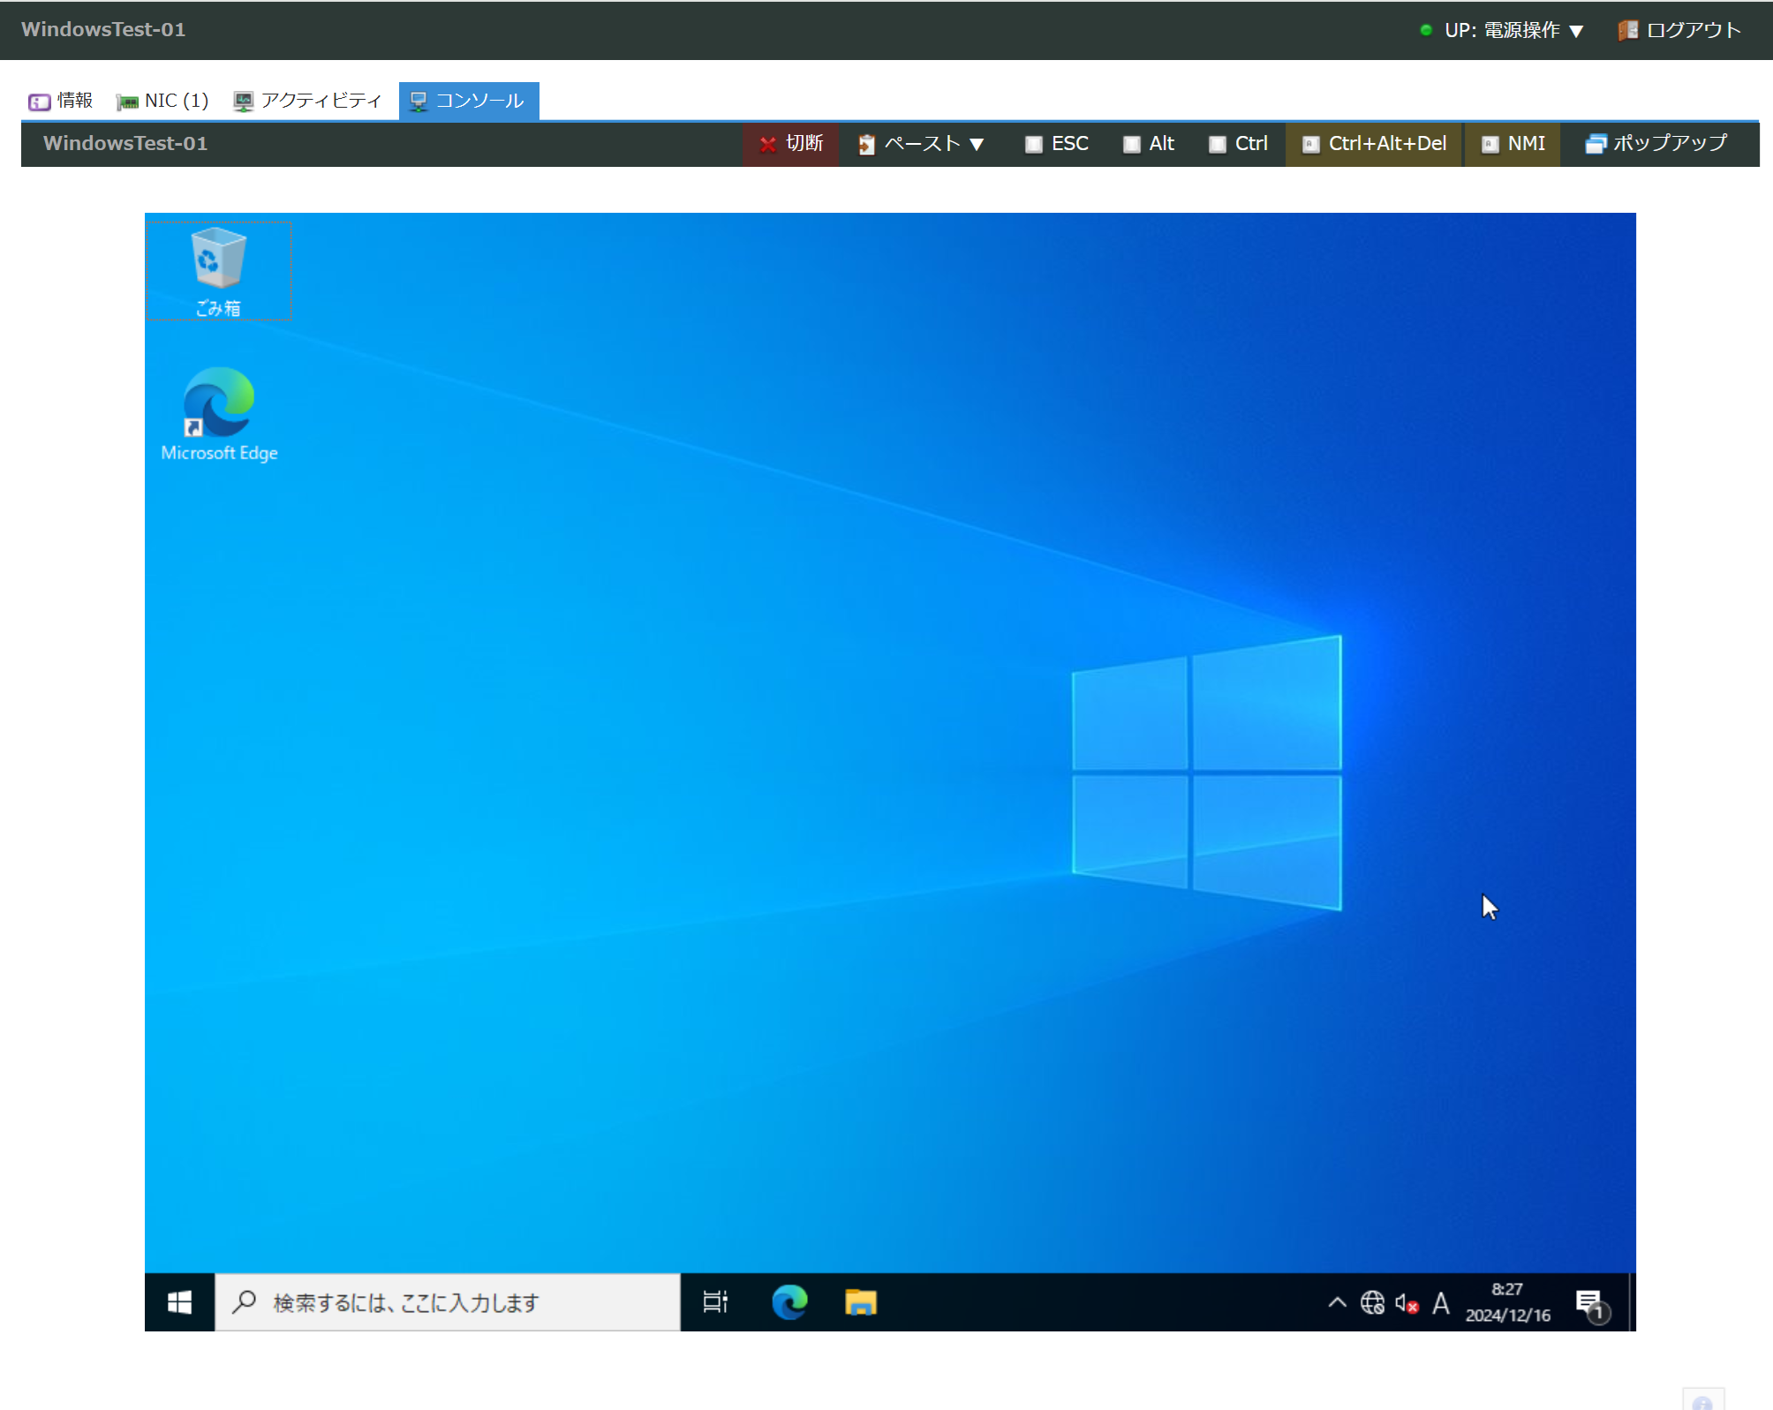
Task: Click the Windows taskbar search box
Action: pyautogui.click(x=448, y=1302)
